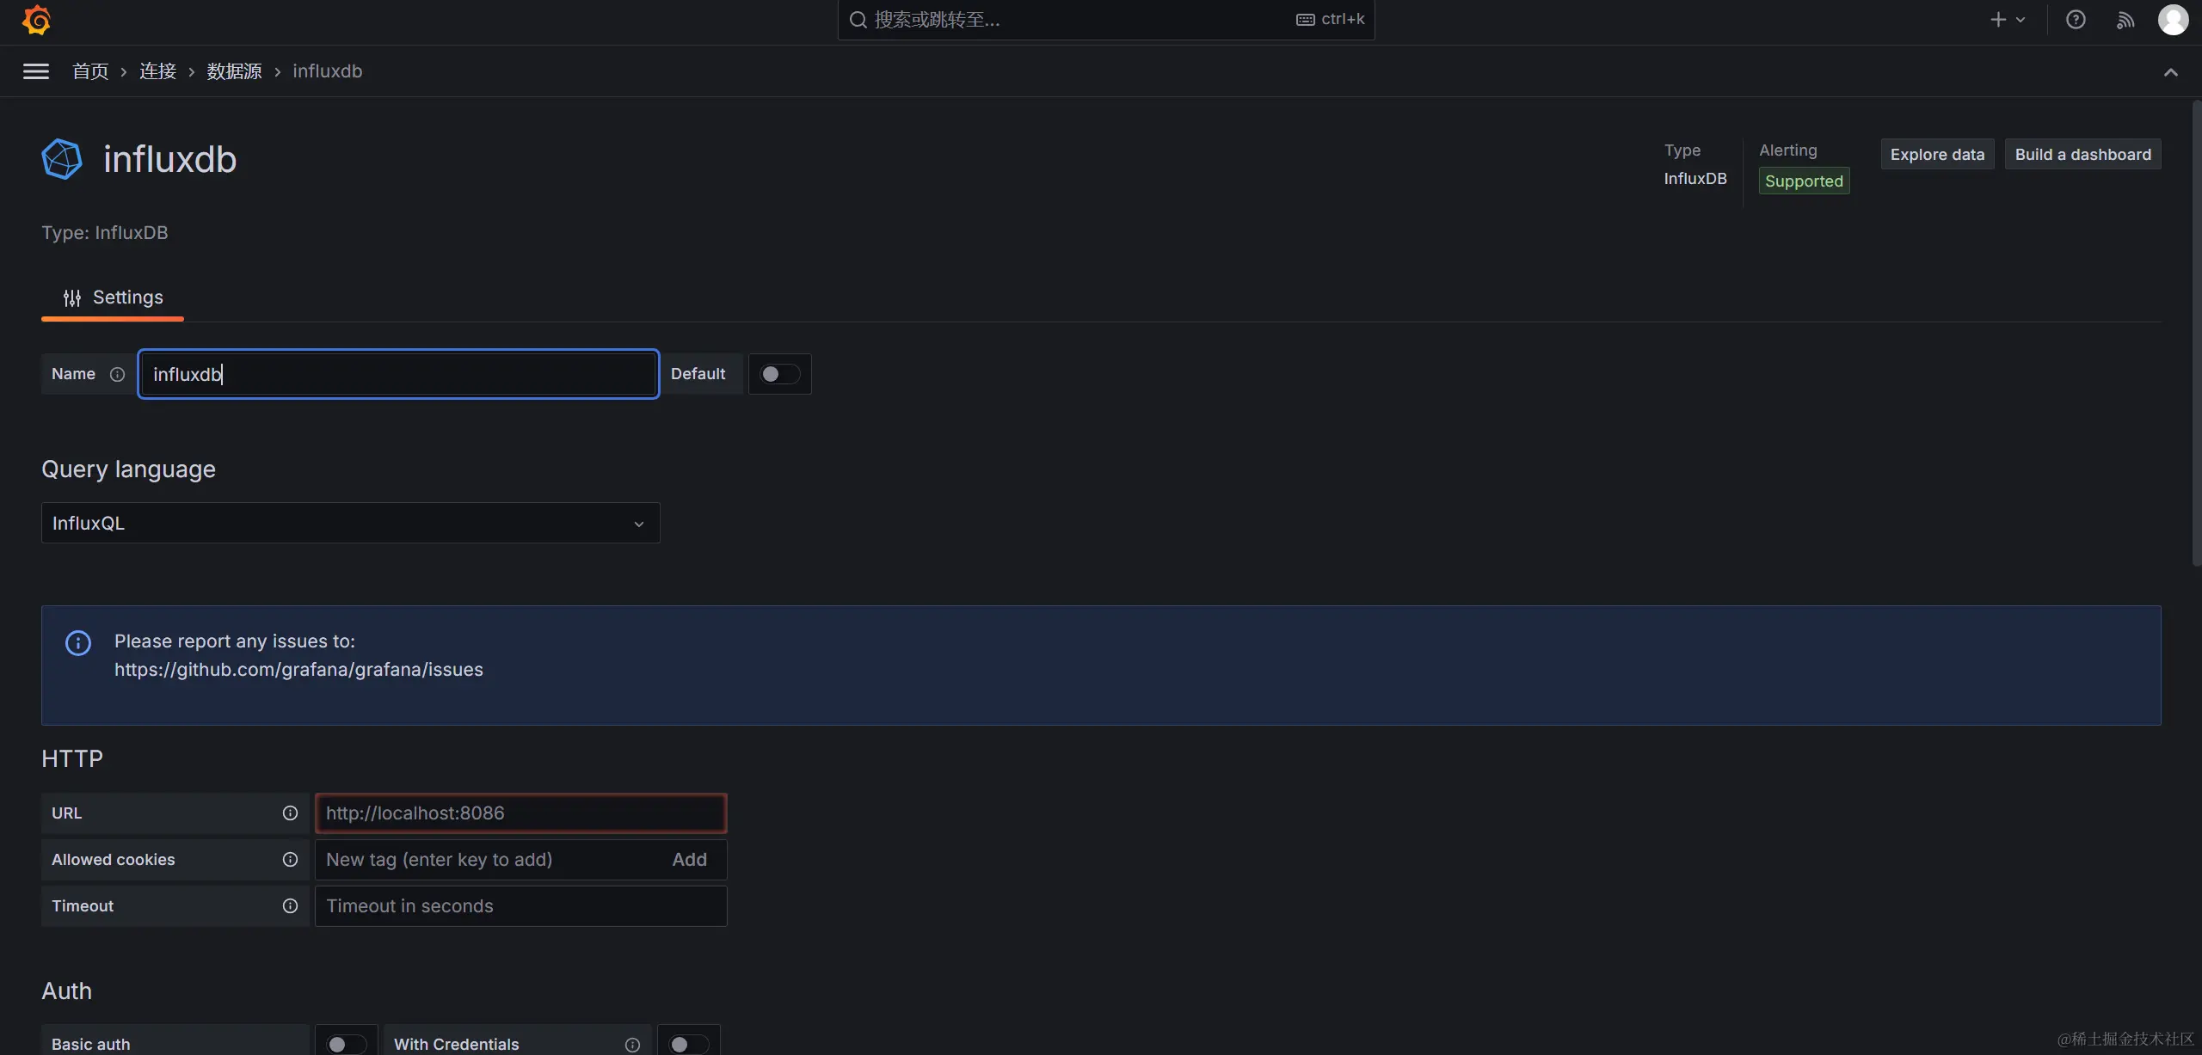Enable the Basic auth toggle
2202x1055 pixels.
point(346,1044)
